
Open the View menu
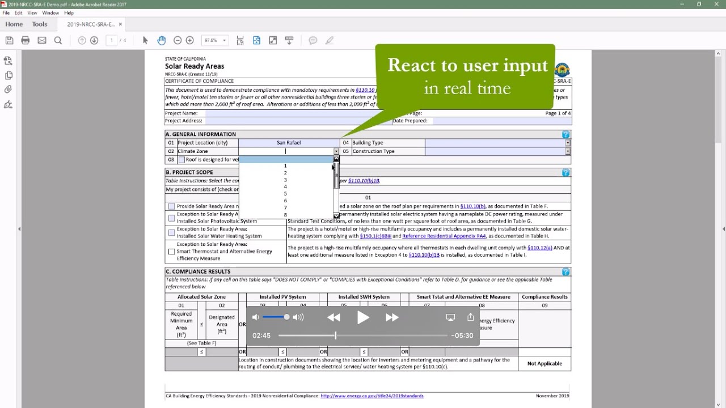(x=32, y=12)
